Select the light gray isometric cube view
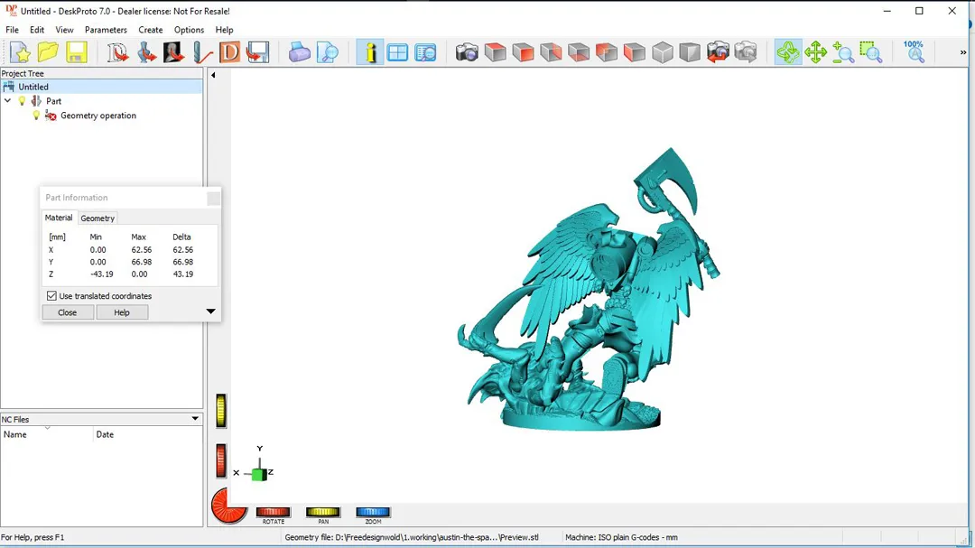This screenshot has width=975, height=548. pyautogui.click(x=663, y=52)
